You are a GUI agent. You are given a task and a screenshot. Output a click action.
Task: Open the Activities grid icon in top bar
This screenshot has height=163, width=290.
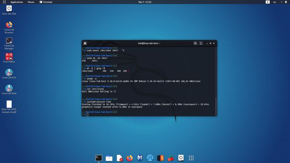pyautogui.click(x=4, y=2)
